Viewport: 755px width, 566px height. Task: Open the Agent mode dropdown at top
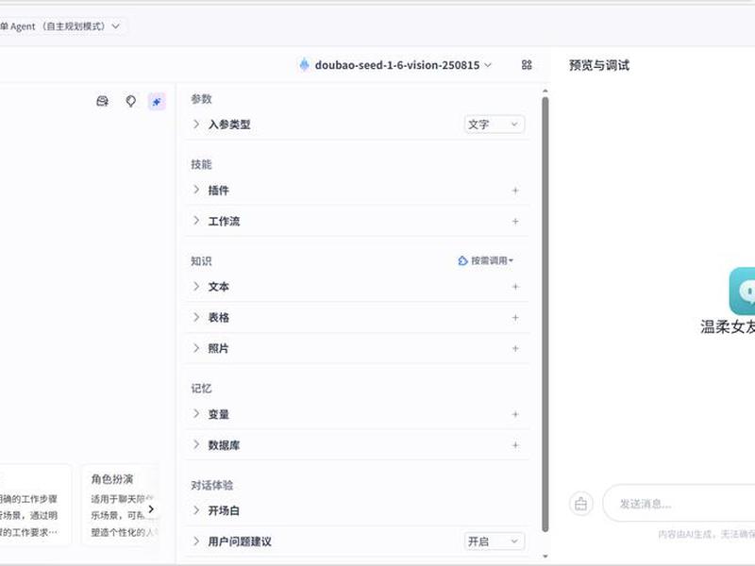(x=60, y=26)
